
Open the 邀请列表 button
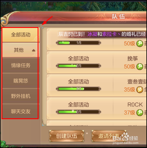point(109,136)
